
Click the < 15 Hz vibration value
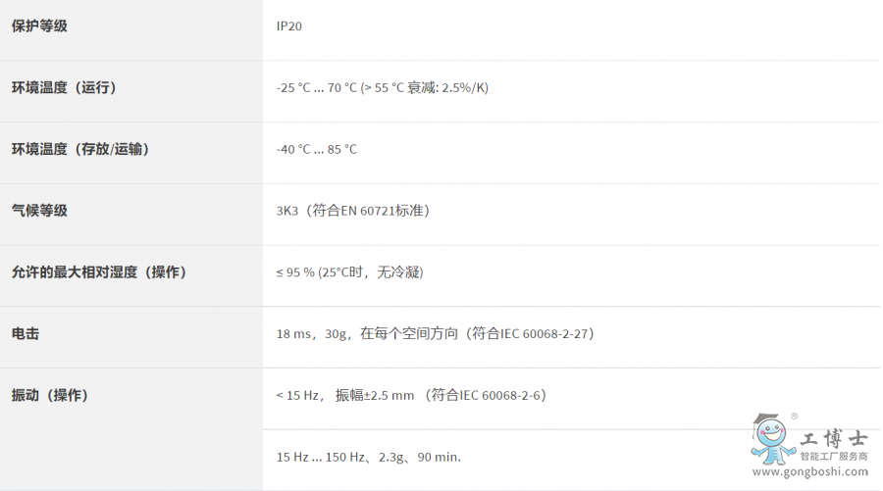pos(299,396)
